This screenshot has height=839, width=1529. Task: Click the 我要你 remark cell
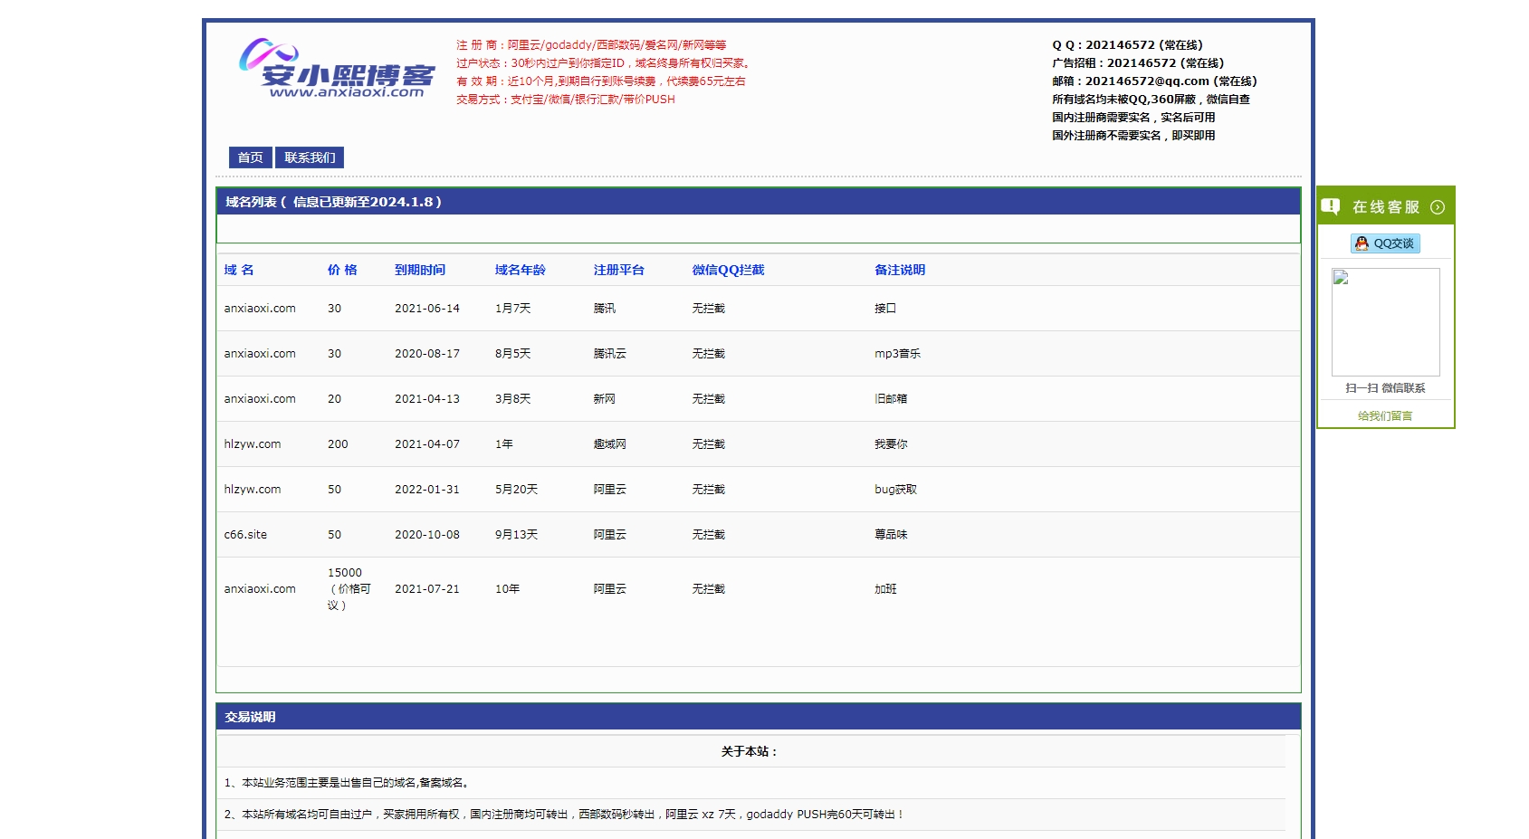pyautogui.click(x=891, y=444)
